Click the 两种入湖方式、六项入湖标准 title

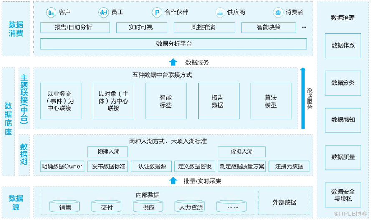pyautogui.click(x=168, y=142)
